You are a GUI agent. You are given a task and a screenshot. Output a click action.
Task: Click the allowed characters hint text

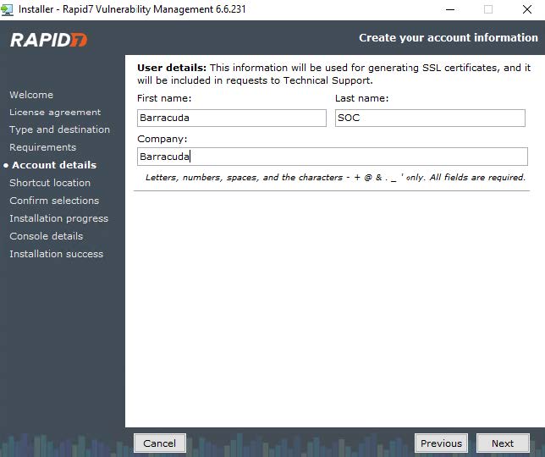[x=335, y=177]
